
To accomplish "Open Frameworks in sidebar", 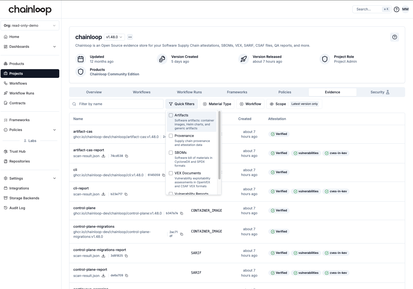I will tap(30, 120).
